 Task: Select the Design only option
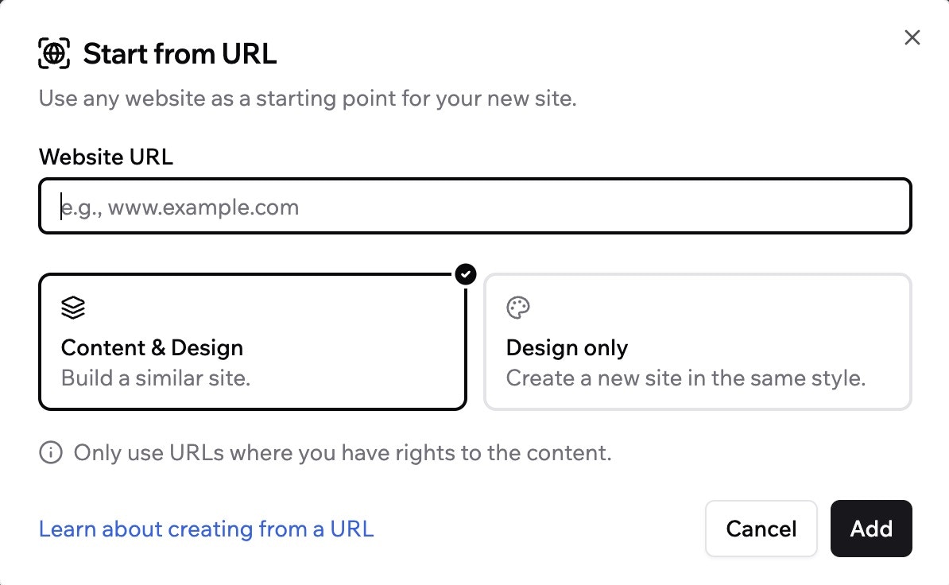pos(697,342)
